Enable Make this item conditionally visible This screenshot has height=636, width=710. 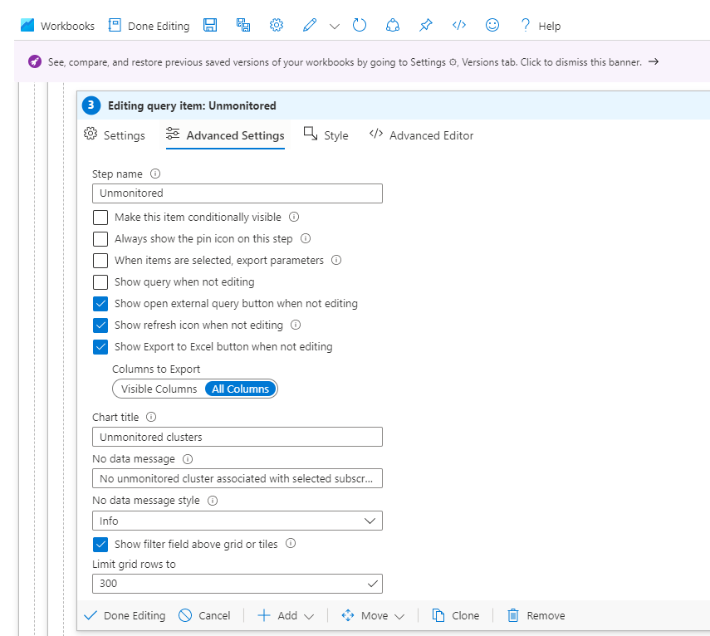click(x=100, y=218)
